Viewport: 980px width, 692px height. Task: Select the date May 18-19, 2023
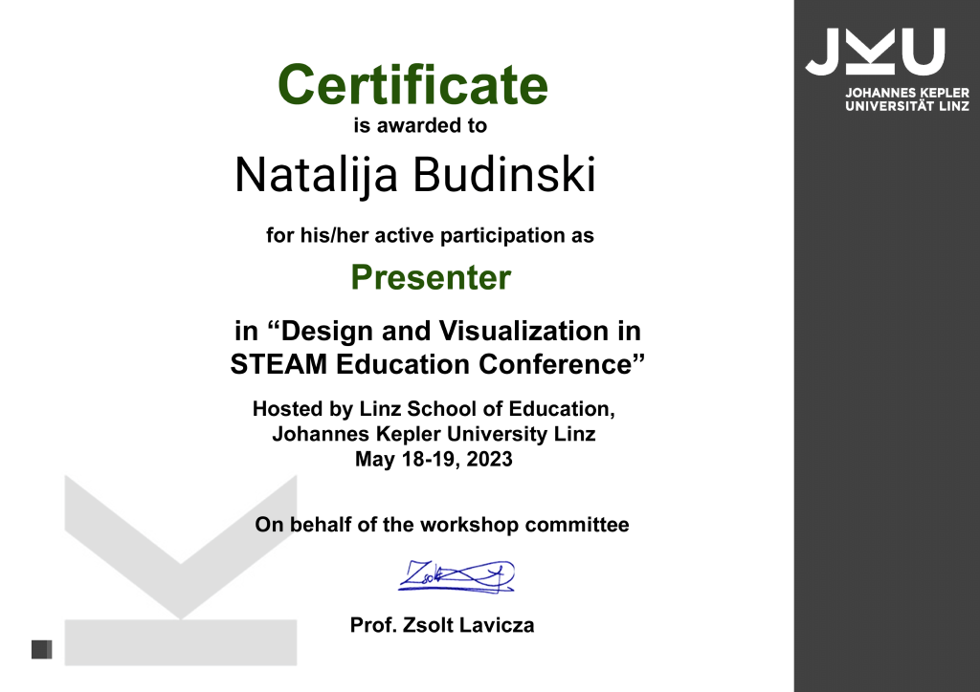[434, 459]
